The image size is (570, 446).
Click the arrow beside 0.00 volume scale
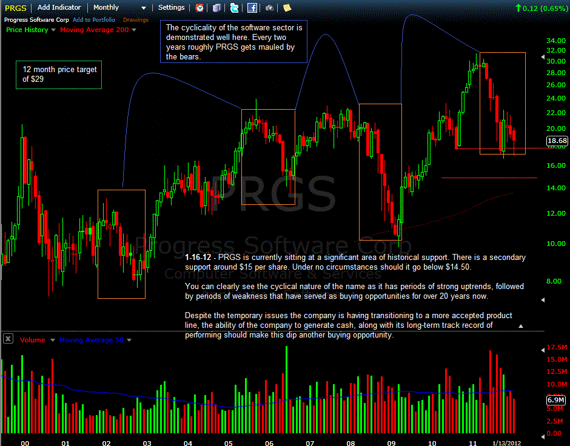pyautogui.click(x=543, y=436)
